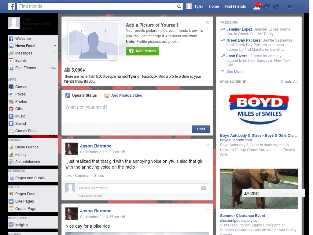Click the Write a comment field
The height and width of the screenshot is (235, 313).
[143, 188]
